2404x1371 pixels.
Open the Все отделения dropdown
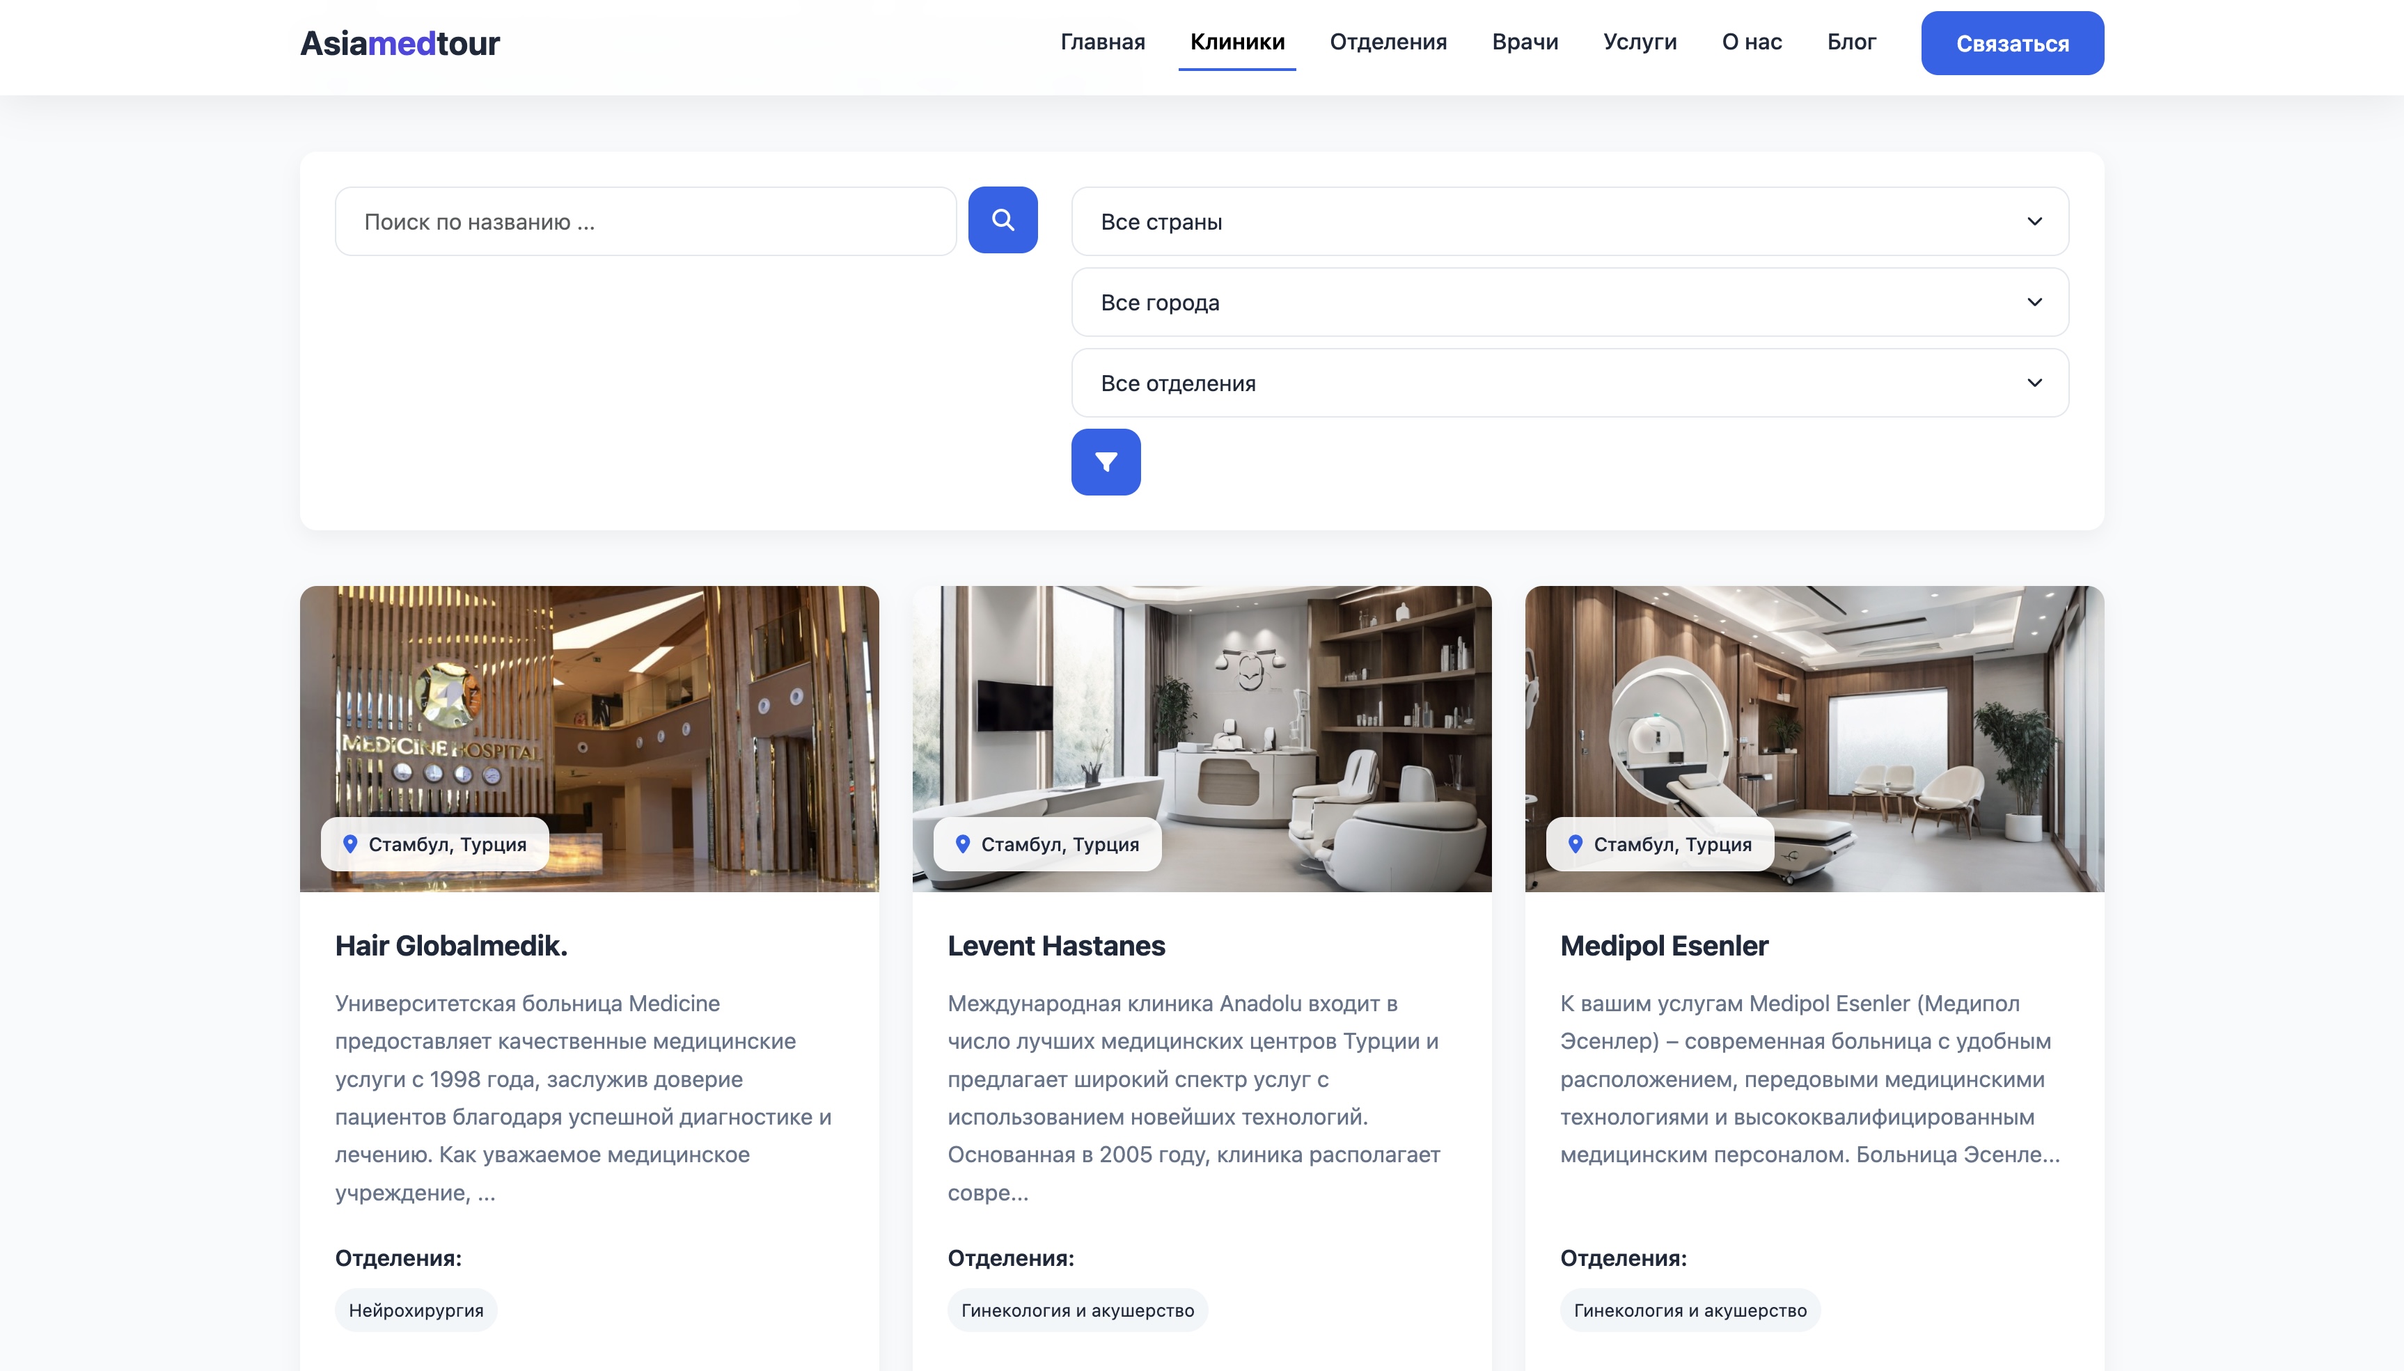(1569, 382)
